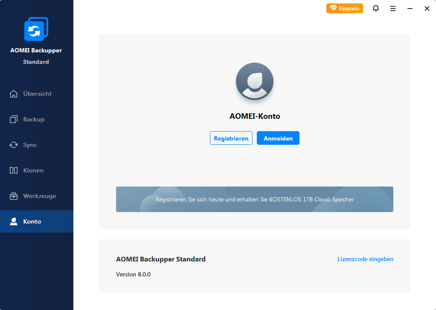Select the Klonen clone icon

(x=14, y=170)
